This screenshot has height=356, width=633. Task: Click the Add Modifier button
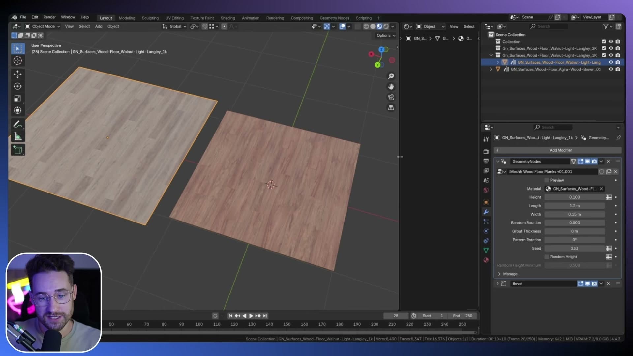(x=558, y=150)
